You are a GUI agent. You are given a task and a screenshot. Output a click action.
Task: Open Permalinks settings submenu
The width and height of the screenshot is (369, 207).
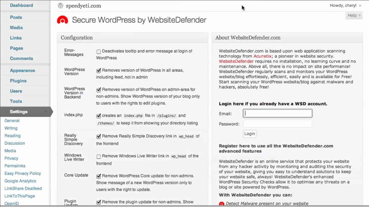click(15, 166)
